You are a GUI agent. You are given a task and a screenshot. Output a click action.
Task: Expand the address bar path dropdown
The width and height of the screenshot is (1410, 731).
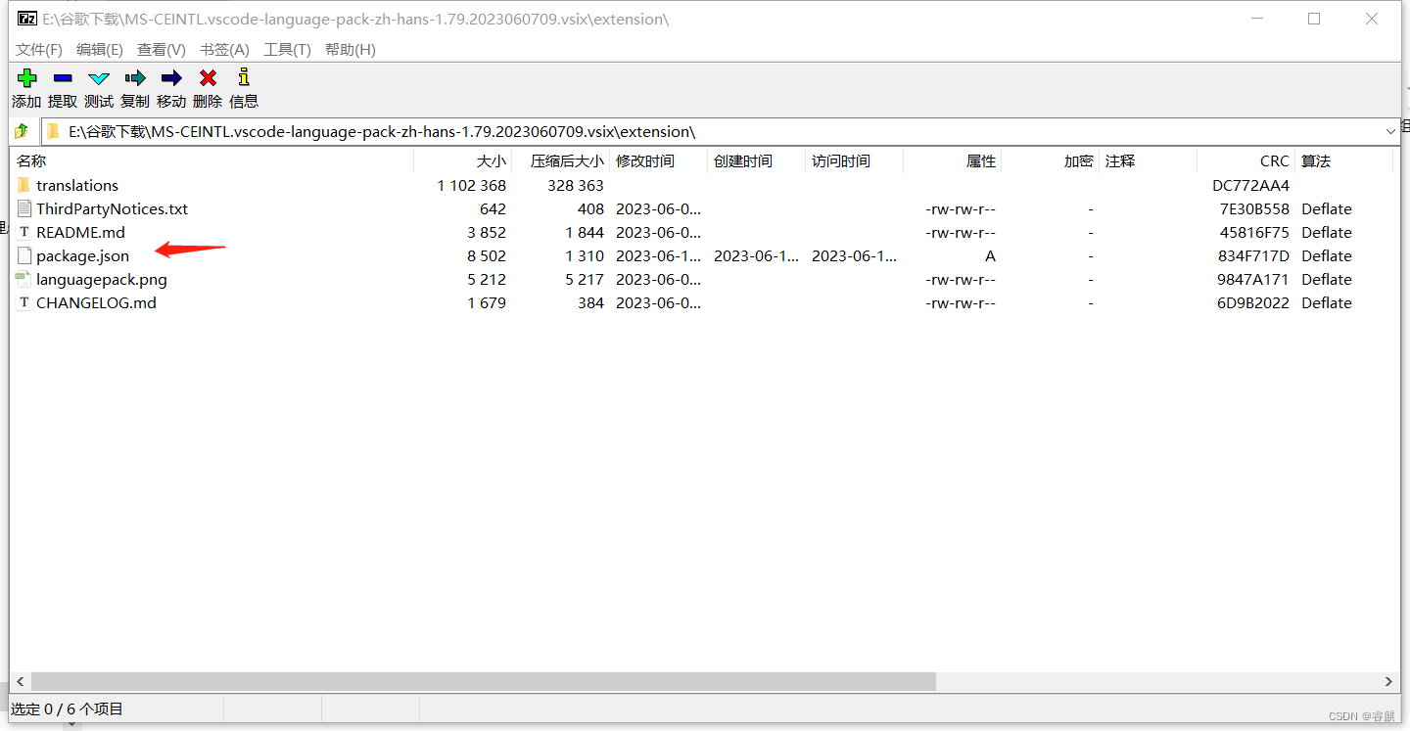(1390, 131)
